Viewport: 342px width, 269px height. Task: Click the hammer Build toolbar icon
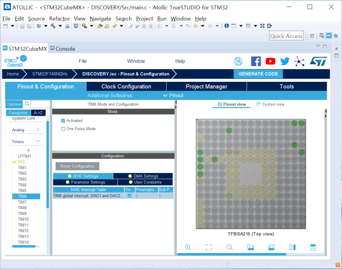(x=53, y=26)
